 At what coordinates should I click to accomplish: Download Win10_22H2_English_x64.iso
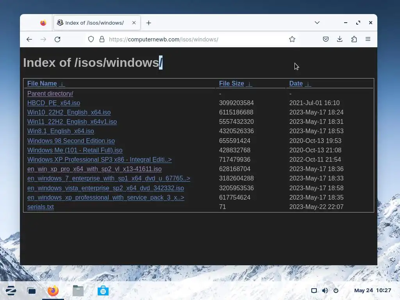tap(69, 112)
